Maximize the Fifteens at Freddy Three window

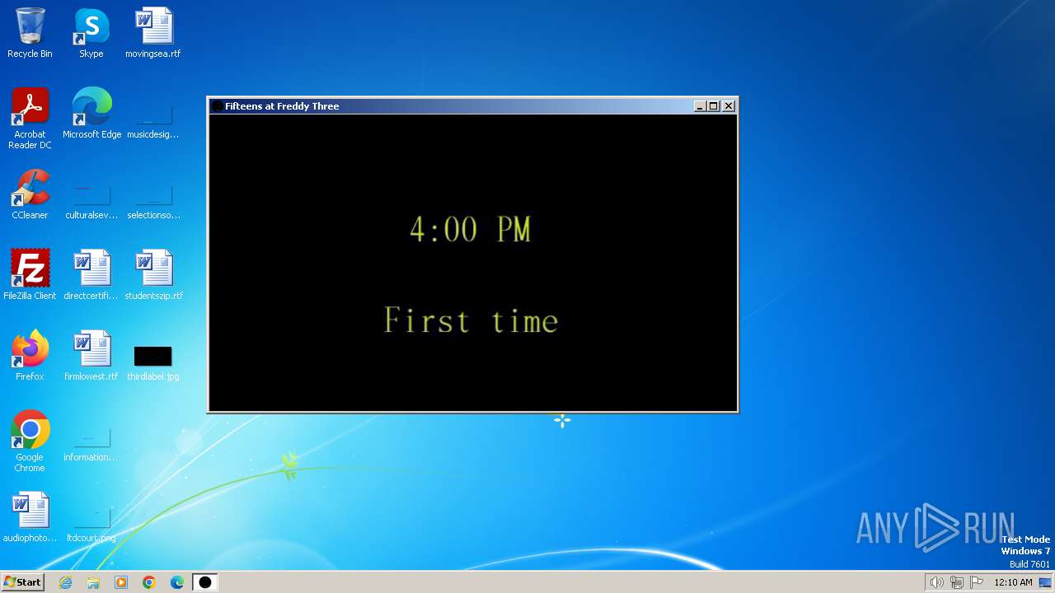click(714, 106)
